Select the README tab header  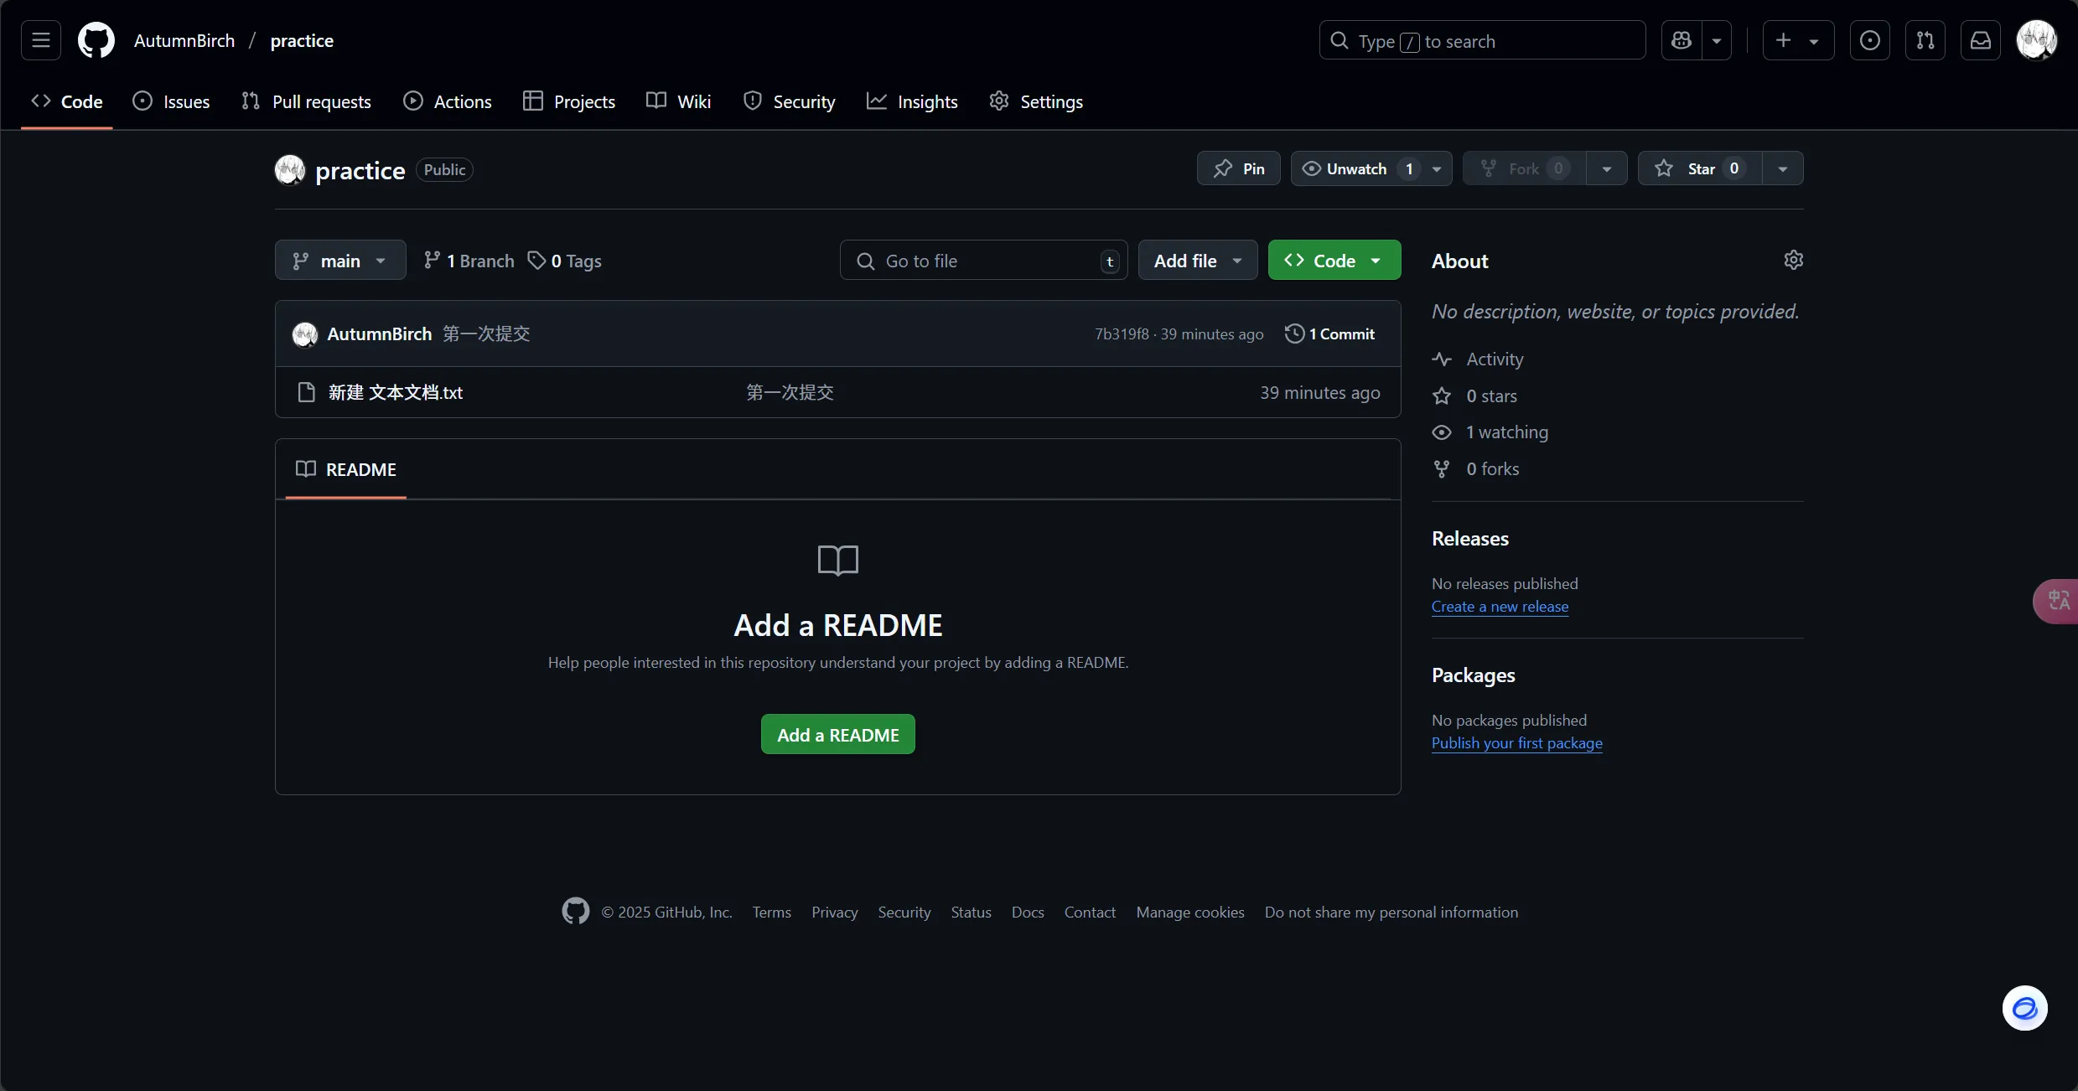click(345, 469)
